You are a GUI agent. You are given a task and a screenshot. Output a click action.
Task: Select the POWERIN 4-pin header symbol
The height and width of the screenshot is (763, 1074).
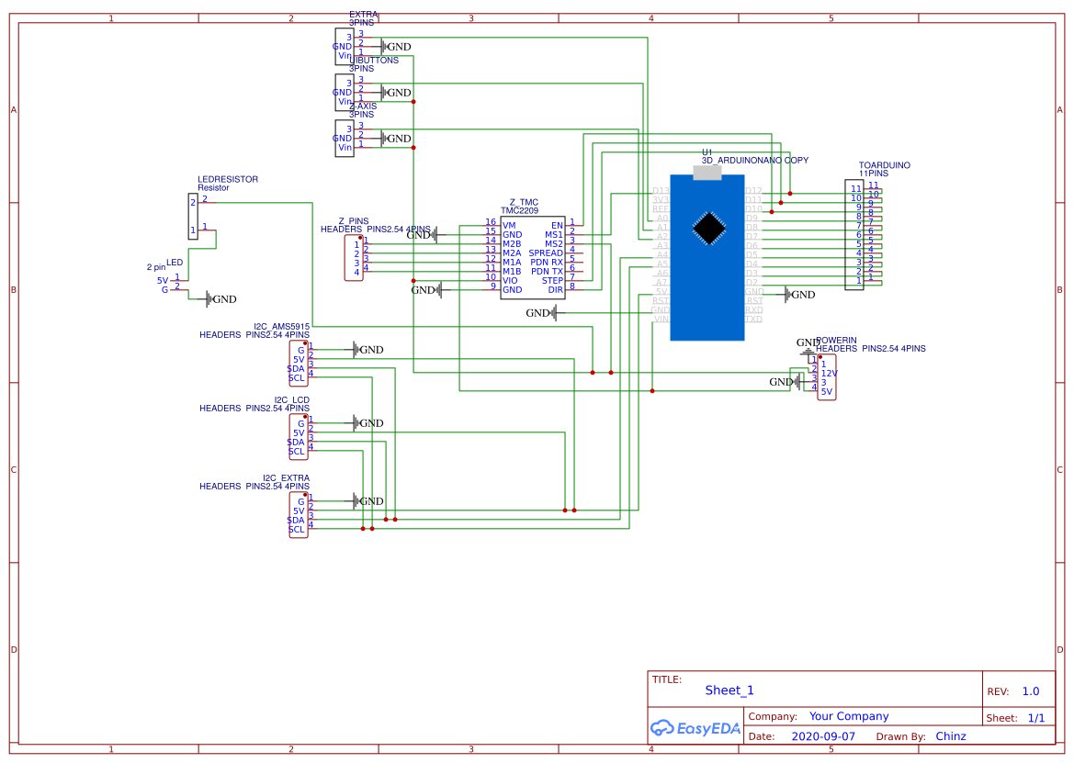[x=826, y=376]
